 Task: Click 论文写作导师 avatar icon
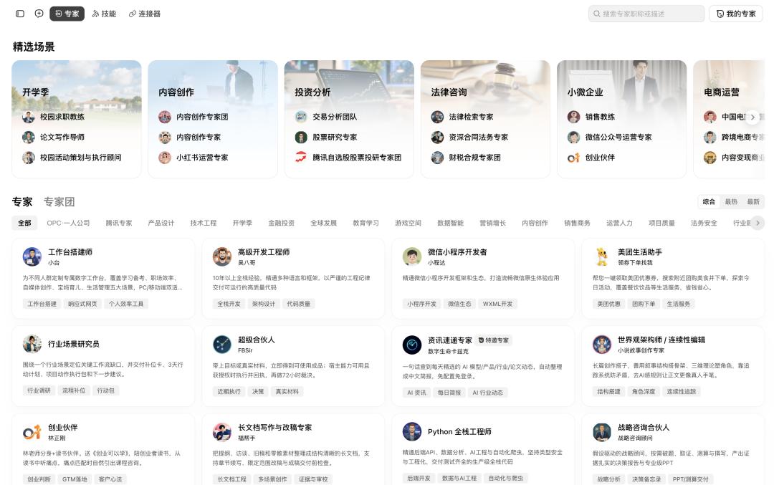(29, 137)
